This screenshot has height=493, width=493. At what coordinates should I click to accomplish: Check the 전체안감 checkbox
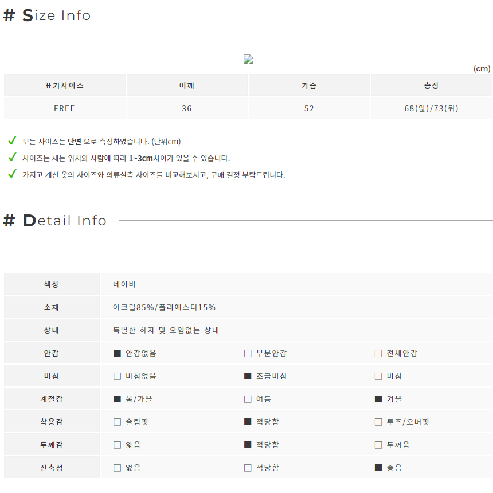[x=378, y=353]
